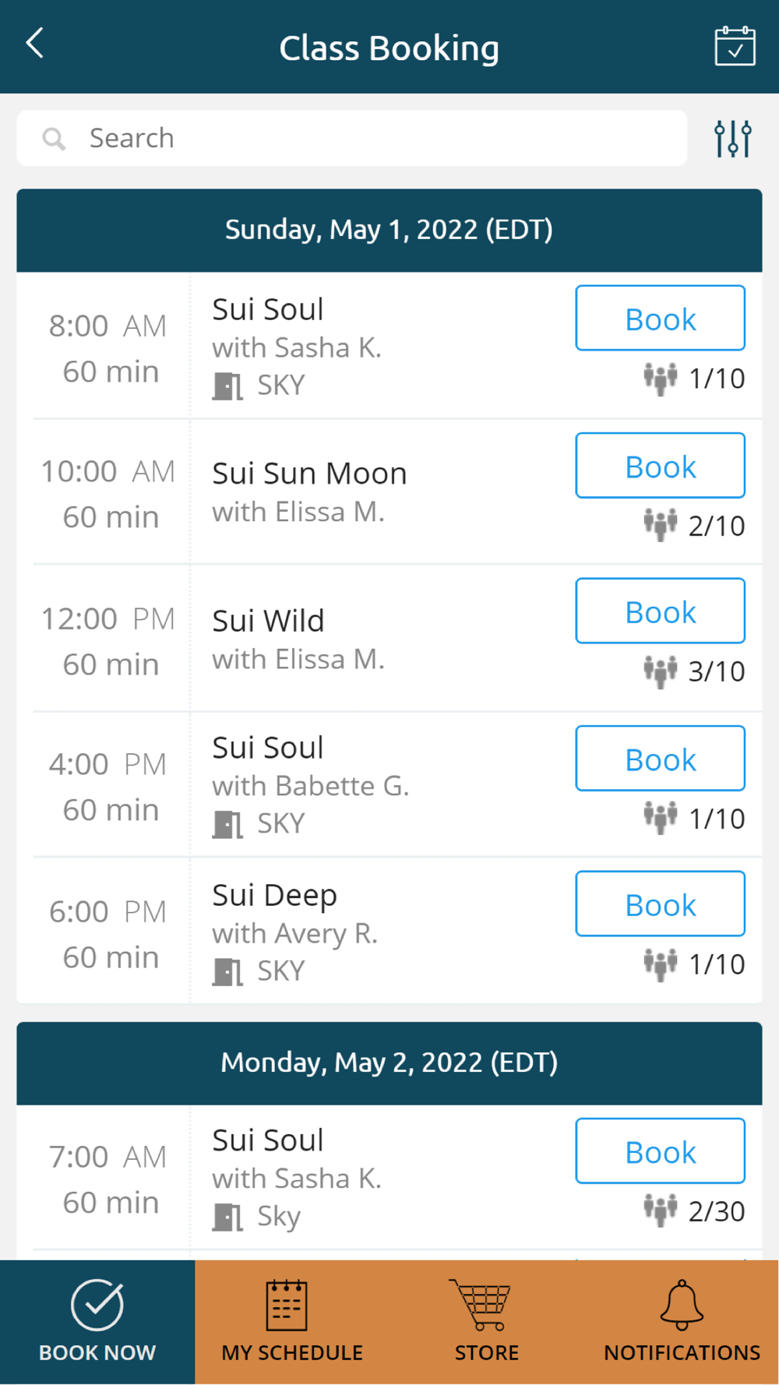Tap the Book Now checkmark icon
This screenshot has height=1385, width=779.
97,1304
